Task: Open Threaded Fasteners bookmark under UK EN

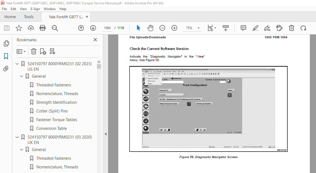Action: coord(53,158)
